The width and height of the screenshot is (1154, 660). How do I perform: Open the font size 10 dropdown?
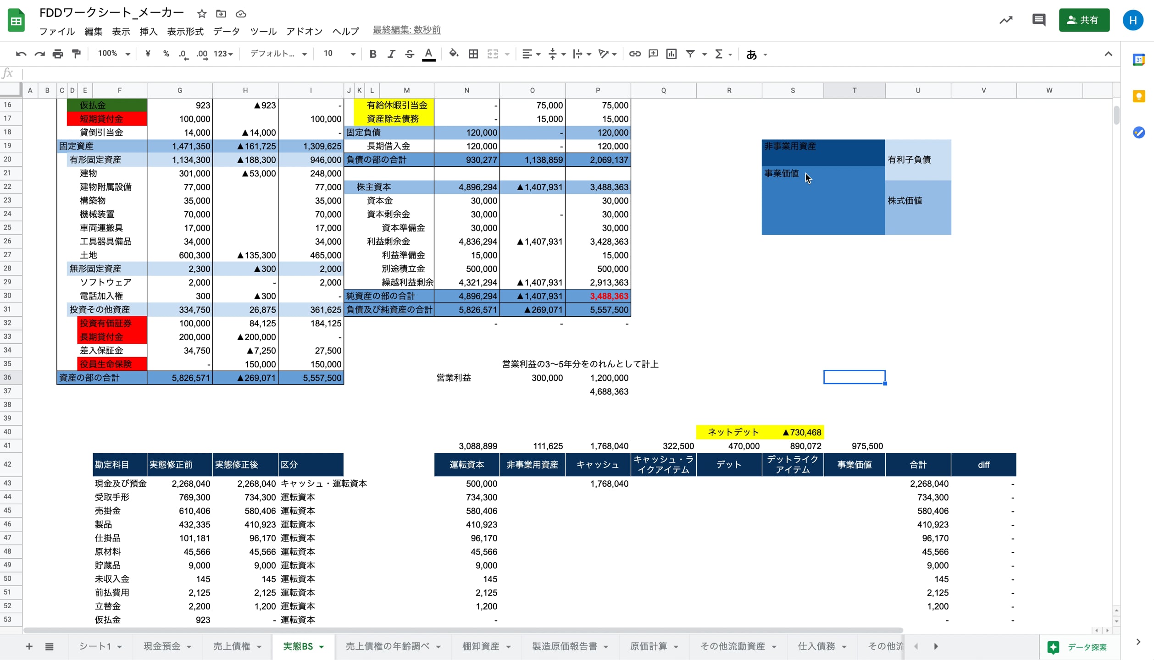tap(339, 54)
